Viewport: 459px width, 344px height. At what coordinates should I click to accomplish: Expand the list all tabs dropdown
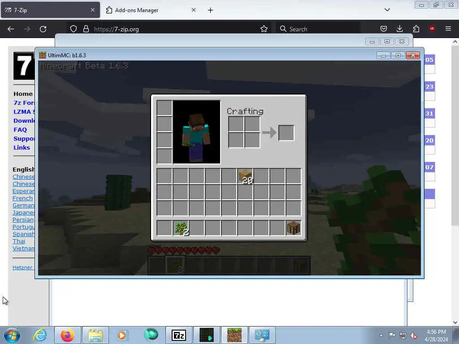(x=387, y=10)
